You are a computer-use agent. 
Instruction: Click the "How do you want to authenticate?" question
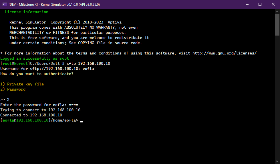pyautogui.click(x=37, y=74)
